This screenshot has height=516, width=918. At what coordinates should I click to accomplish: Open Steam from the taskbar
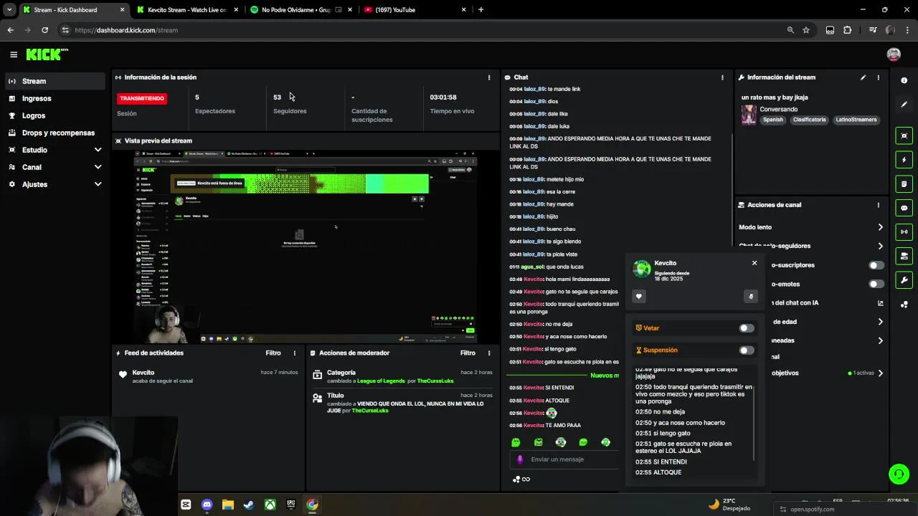click(249, 505)
